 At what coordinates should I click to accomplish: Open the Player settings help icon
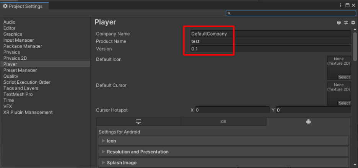coord(339,23)
